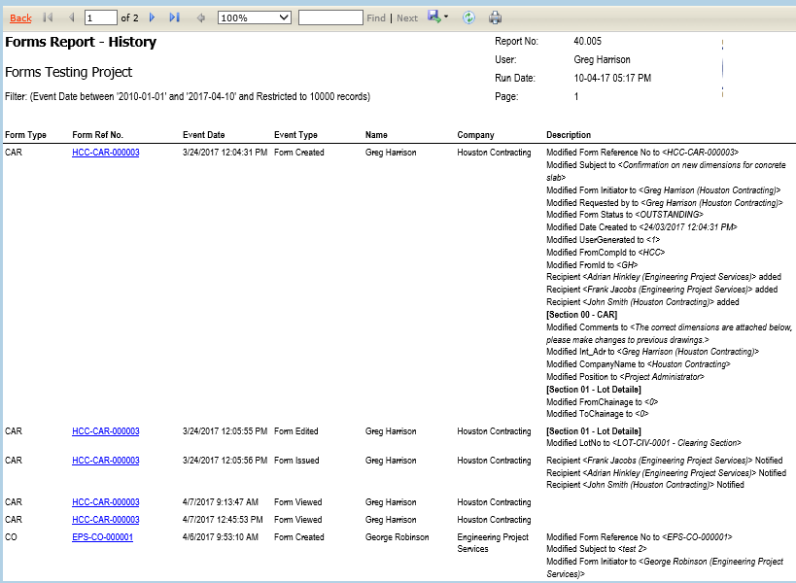Jump to the last page of the report
This screenshot has width=796, height=583.
click(175, 17)
